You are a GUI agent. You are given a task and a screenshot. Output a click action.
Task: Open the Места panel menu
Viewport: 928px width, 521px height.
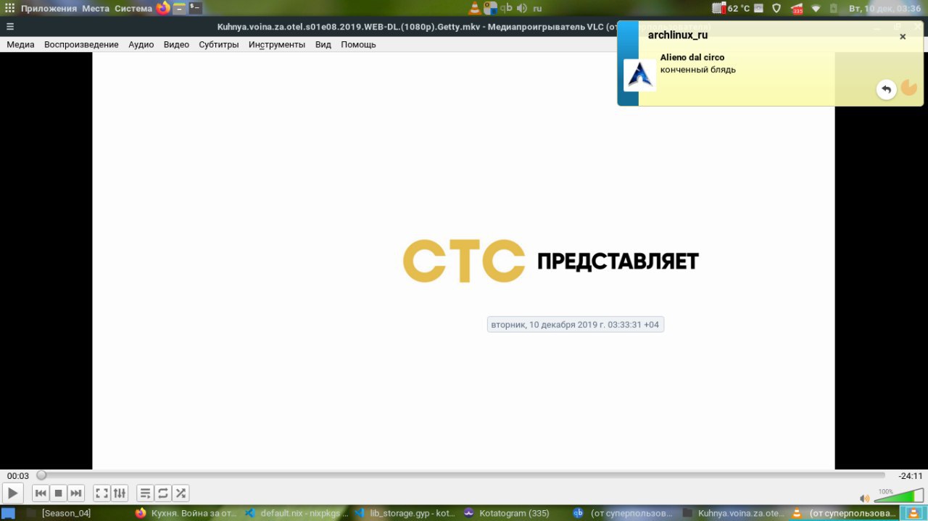click(96, 8)
